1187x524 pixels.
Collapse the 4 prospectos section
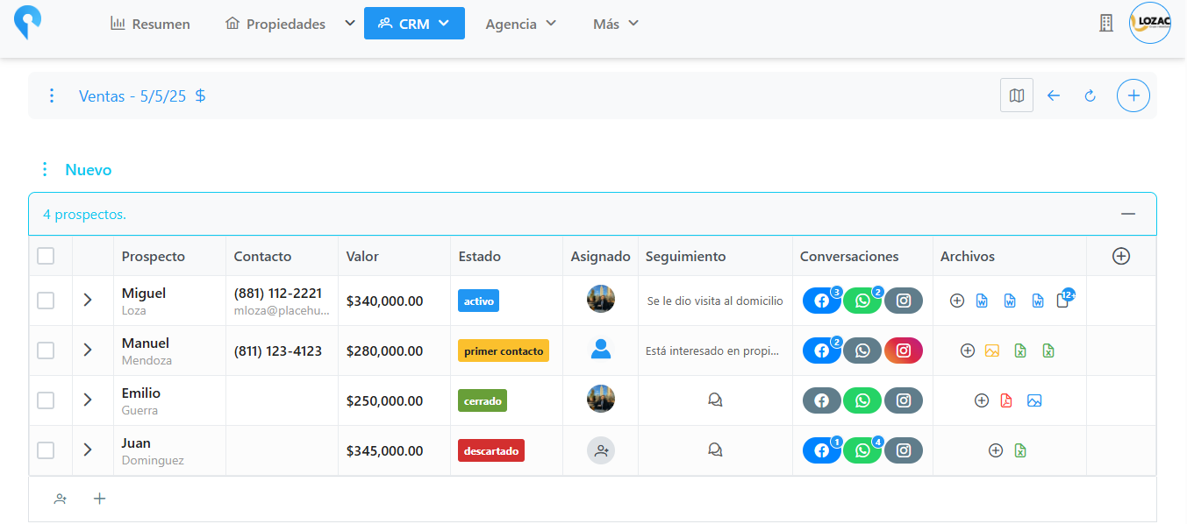point(1127,214)
